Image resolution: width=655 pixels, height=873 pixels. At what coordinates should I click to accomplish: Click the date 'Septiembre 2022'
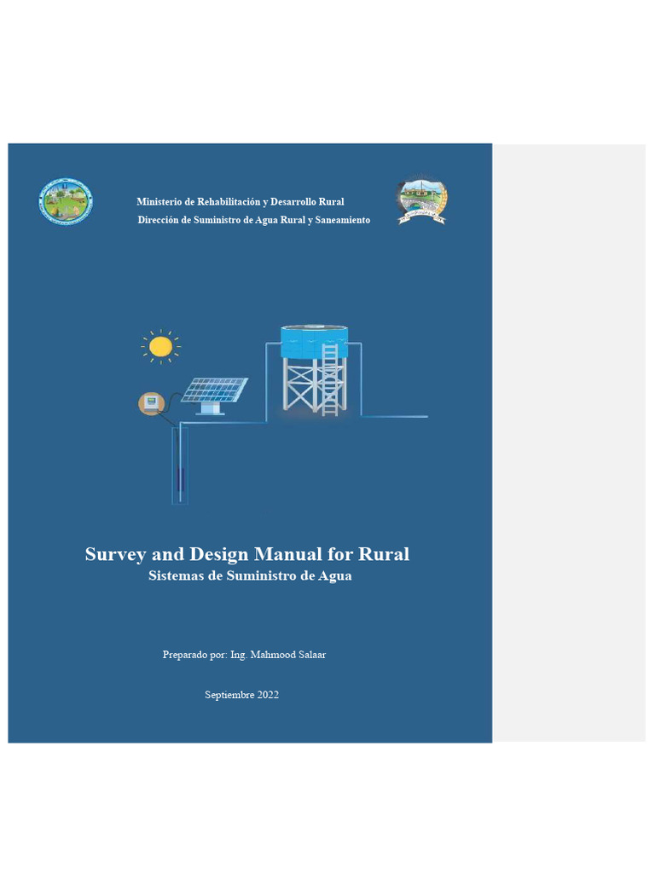[x=241, y=695]
